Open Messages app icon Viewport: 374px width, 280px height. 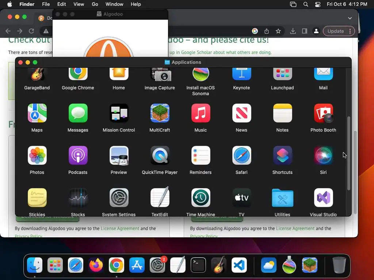[x=78, y=113]
